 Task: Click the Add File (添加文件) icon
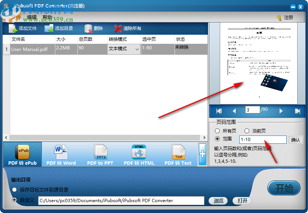[x=13, y=28]
